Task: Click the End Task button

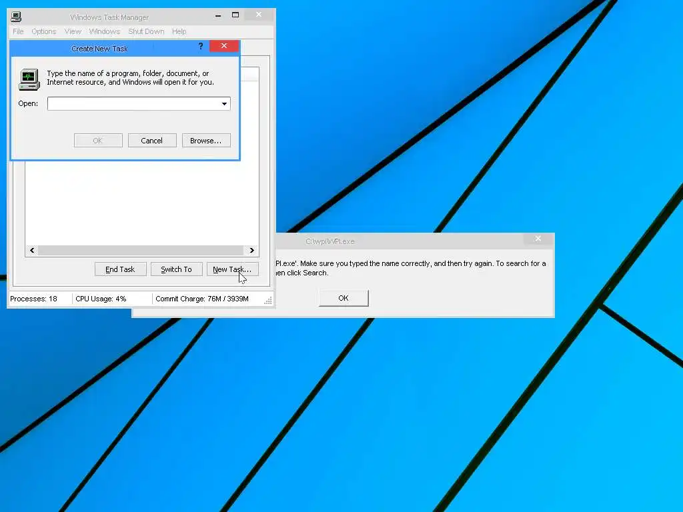Action: 120,269
